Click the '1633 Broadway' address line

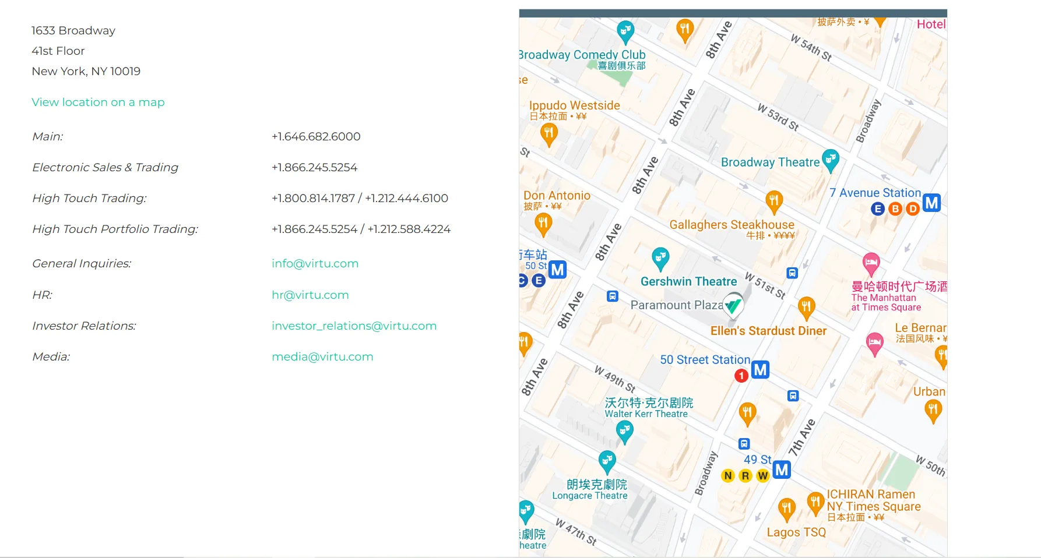[x=73, y=30]
